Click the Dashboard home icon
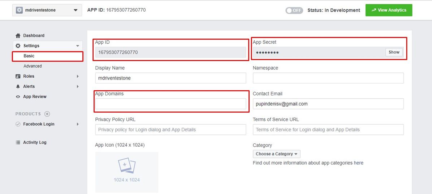Image resolution: width=432 pixels, height=194 pixels. (x=18, y=35)
